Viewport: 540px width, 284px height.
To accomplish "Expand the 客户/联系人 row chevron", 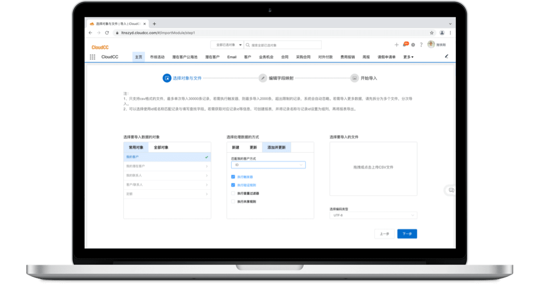I will [x=207, y=185].
